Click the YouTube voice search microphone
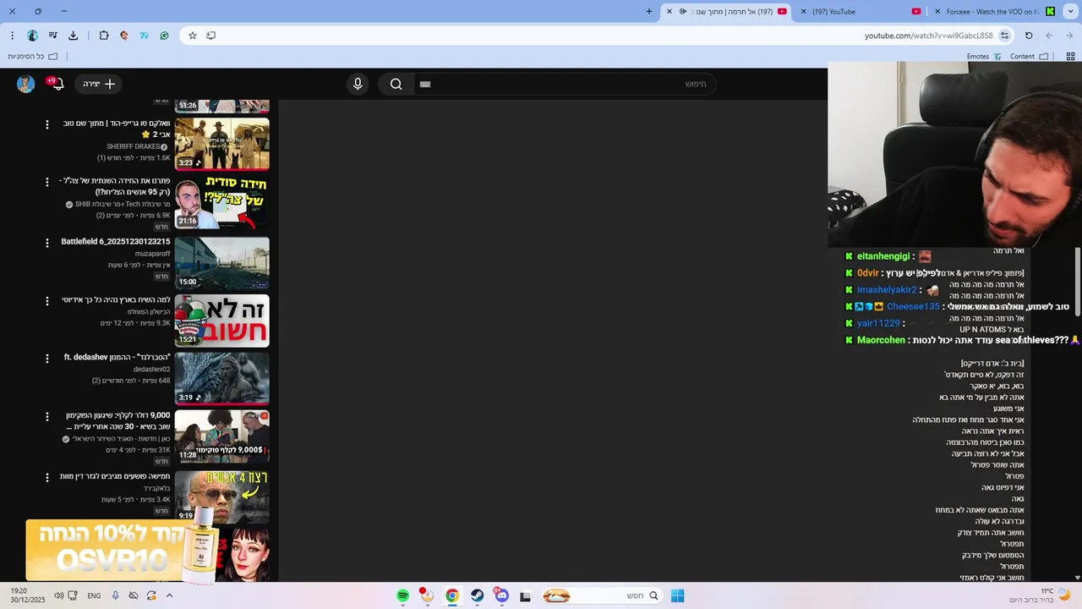 point(358,84)
